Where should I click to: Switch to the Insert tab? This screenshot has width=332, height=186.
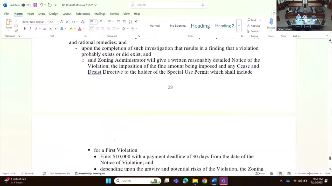tap(30, 14)
